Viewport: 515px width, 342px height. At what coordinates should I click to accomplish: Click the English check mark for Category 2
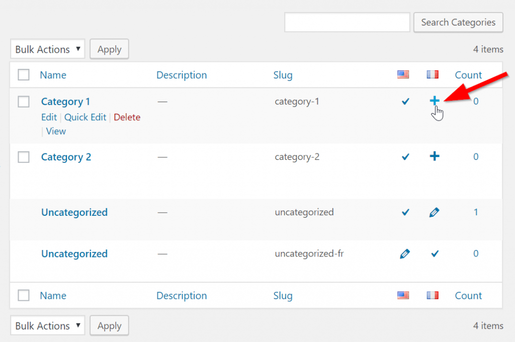click(405, 156)
